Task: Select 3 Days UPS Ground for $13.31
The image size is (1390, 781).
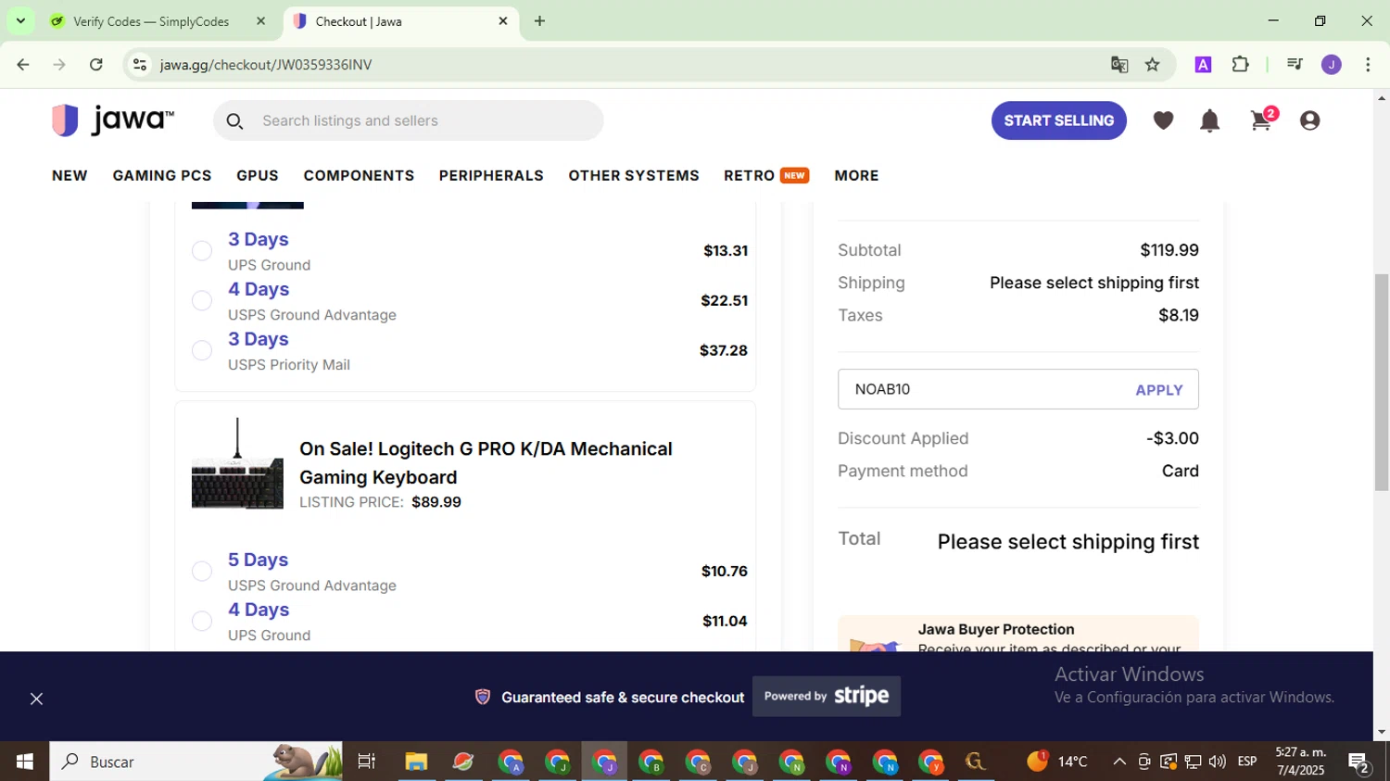Action: pos(202,251)
